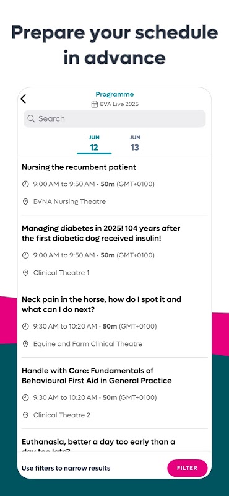The image size is (229, 496).
Task: Click the search magnifier icon
Action: point(31,118)
